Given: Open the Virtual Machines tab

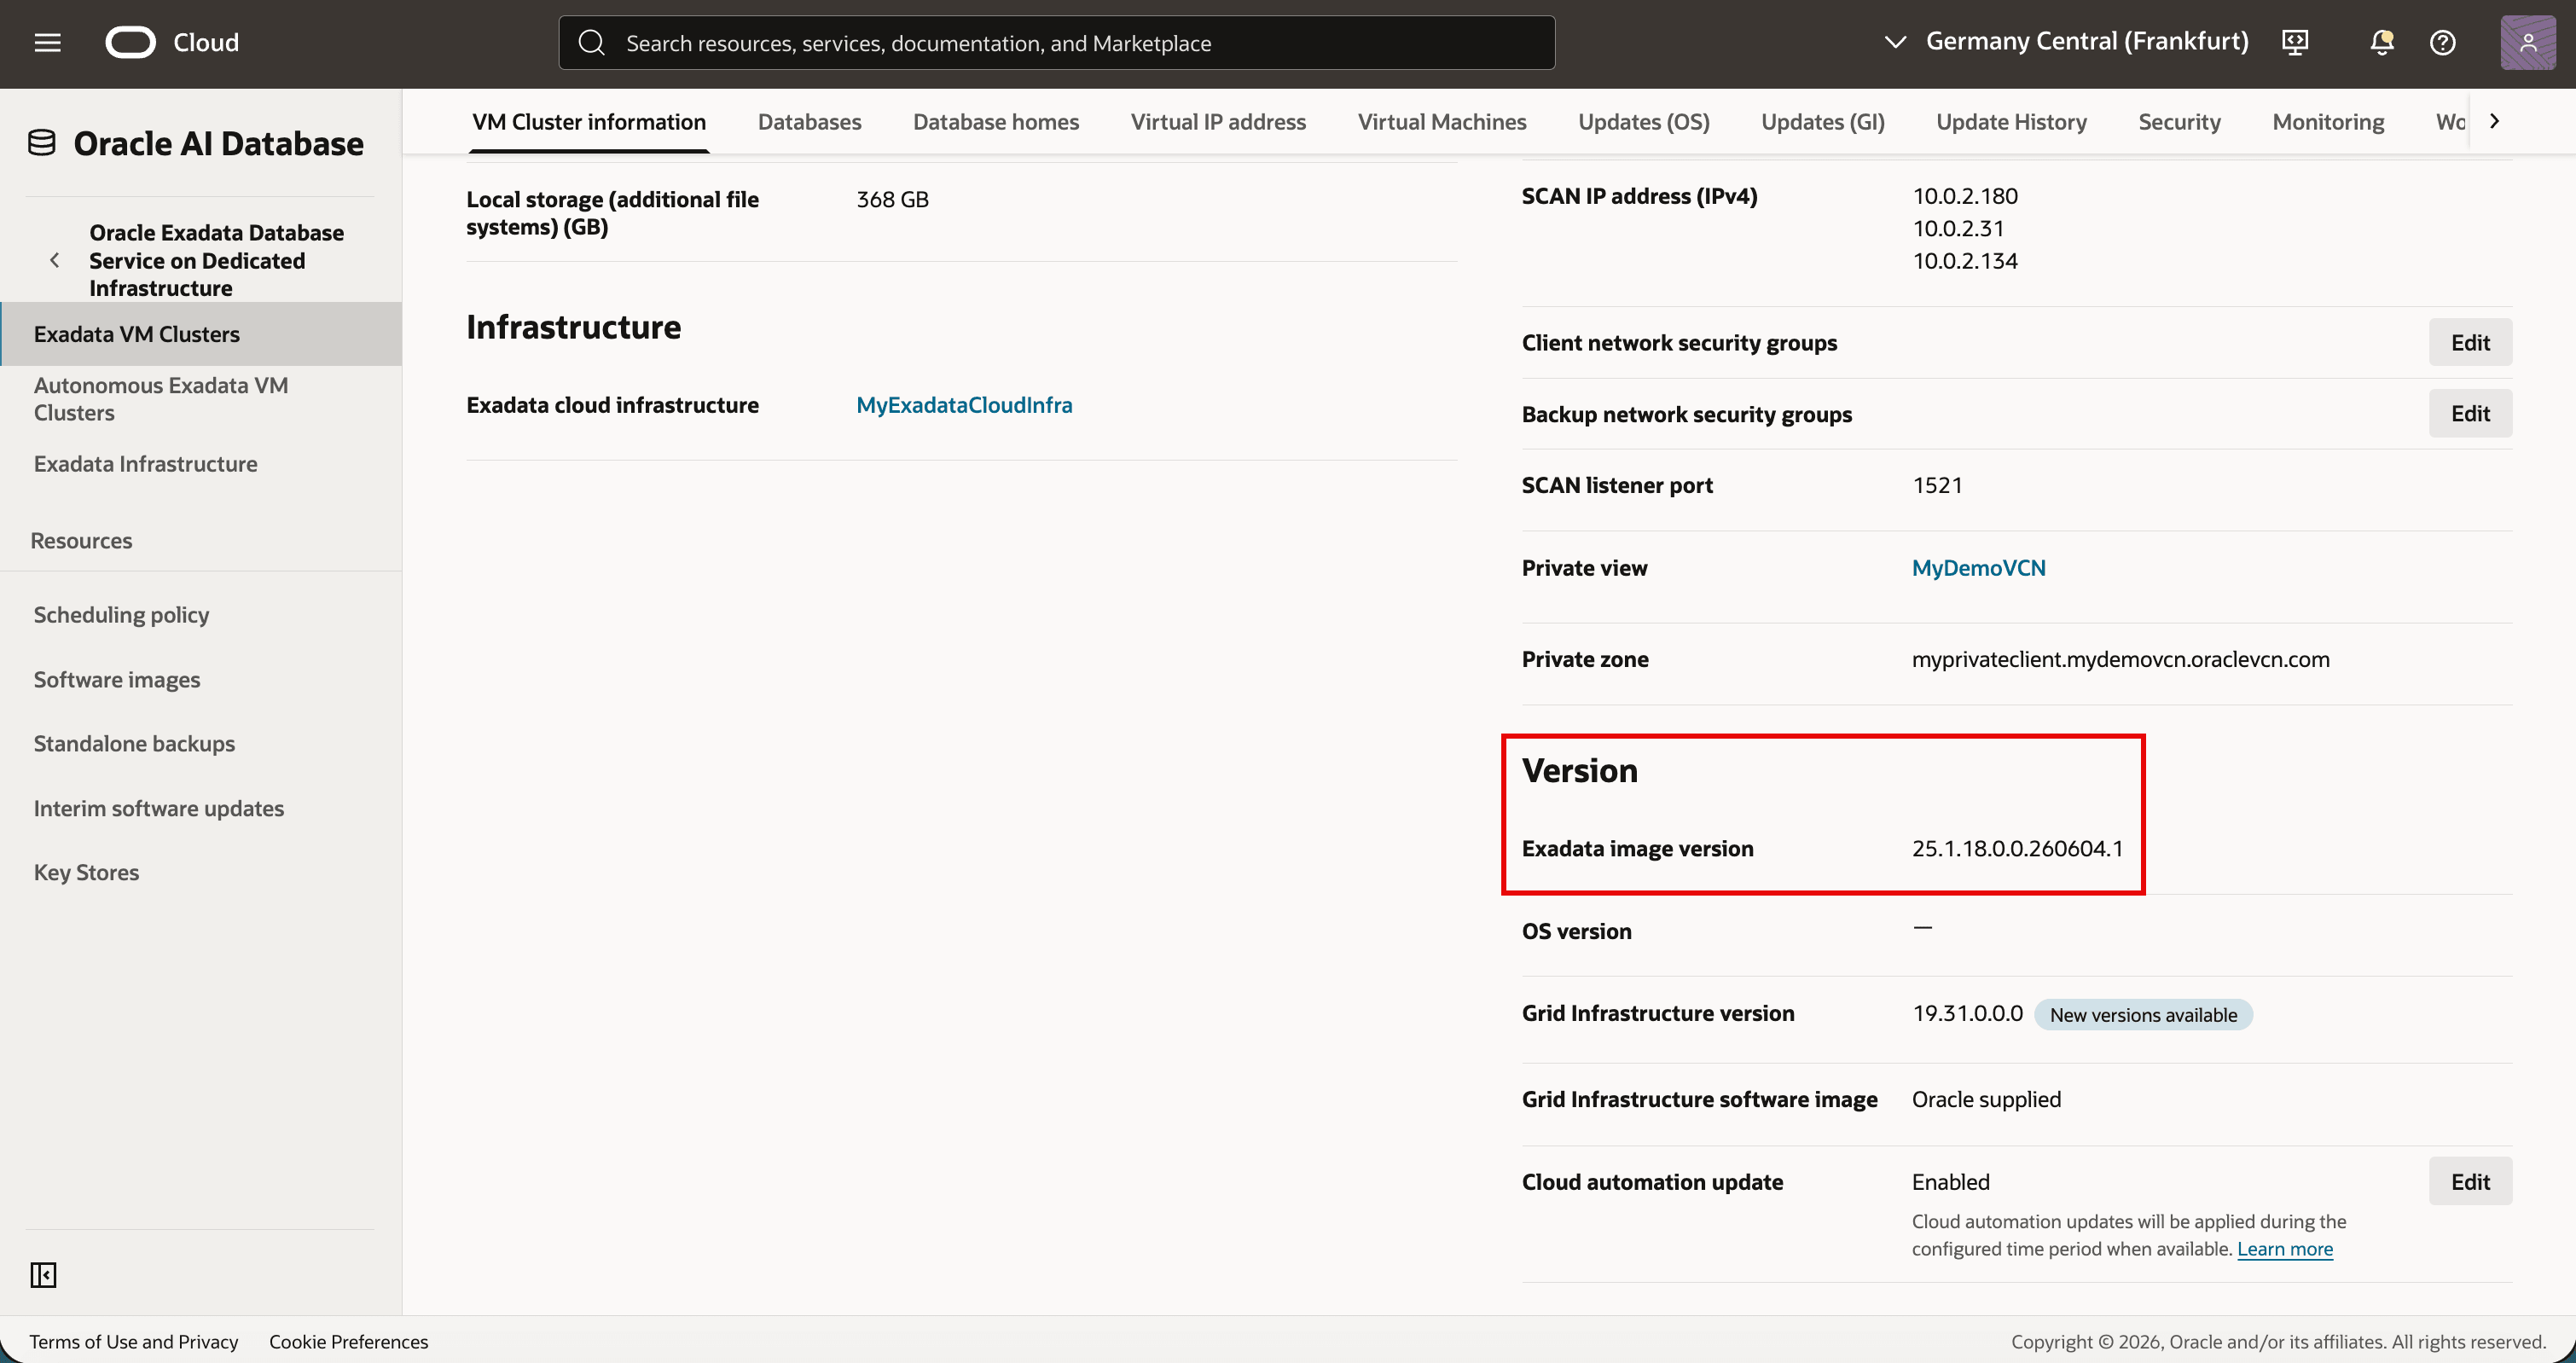Looking at the screenshot, I should (x=1442, y=121).
